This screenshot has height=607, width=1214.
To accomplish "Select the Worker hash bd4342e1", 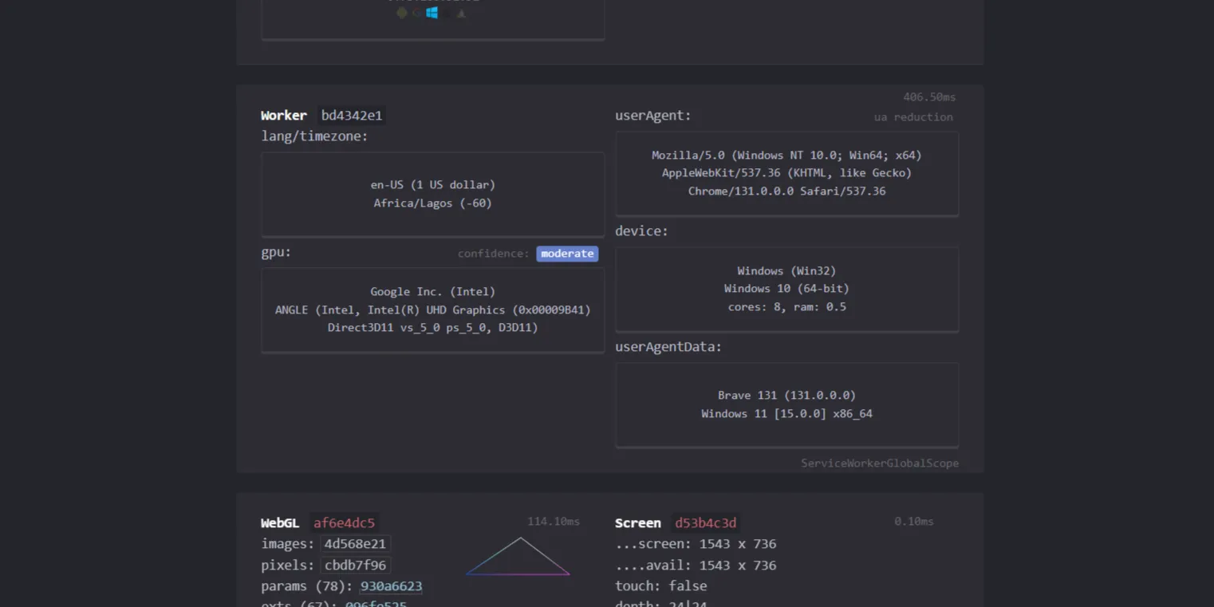I will coord(352,116).
